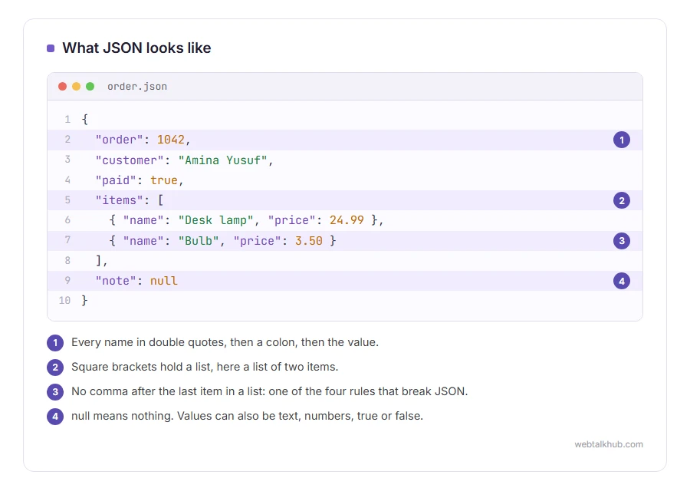Click the heading "What JSON looks like"

(x=136, y=48)
